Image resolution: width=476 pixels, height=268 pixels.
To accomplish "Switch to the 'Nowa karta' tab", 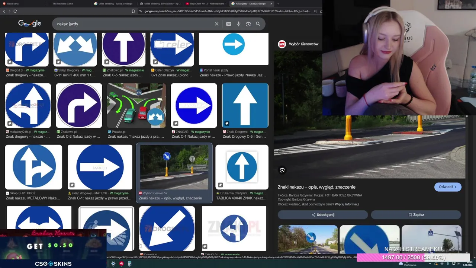I will coord(23,4).
